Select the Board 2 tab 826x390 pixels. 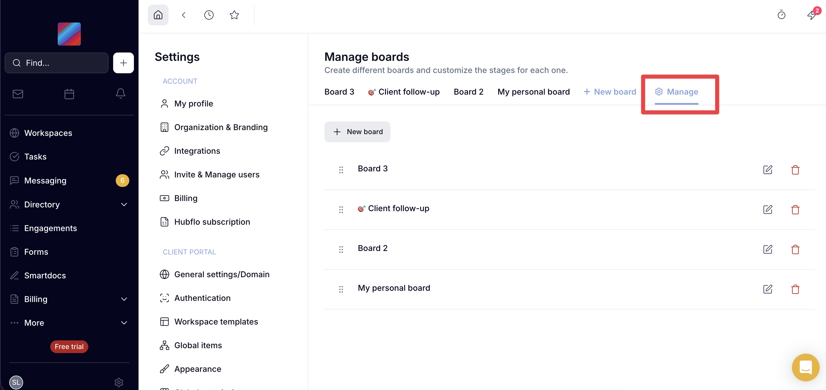(x=468, y=92)
